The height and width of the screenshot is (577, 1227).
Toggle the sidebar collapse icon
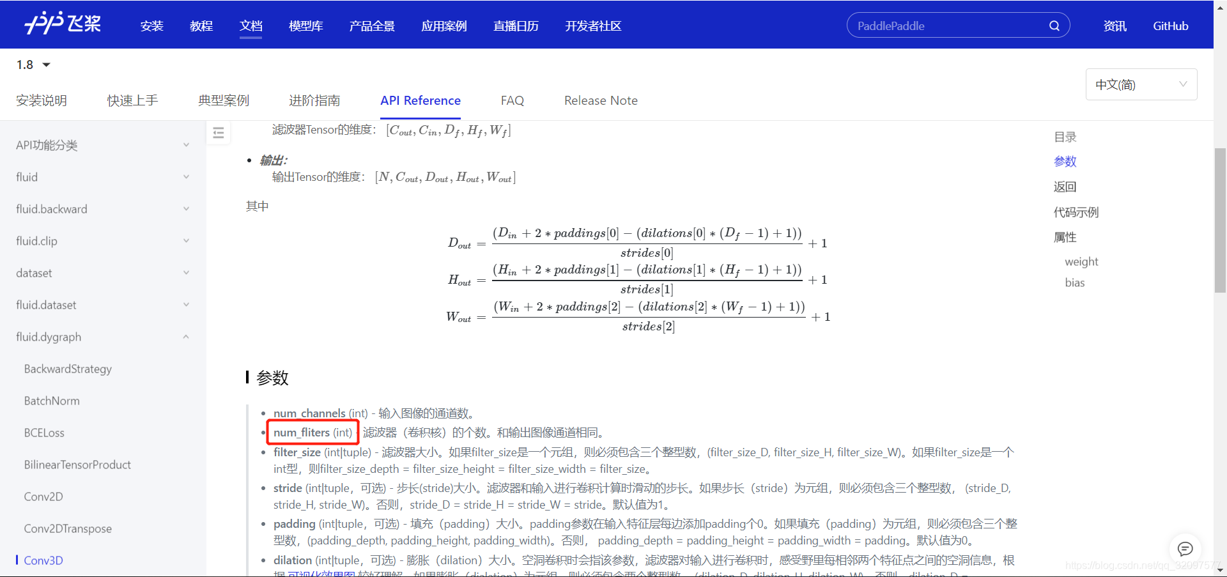tap(219, 133)
